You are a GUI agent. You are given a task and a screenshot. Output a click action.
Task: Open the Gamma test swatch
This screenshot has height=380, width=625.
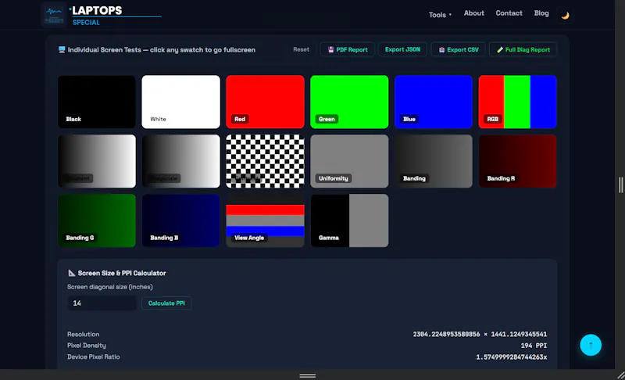349,220
